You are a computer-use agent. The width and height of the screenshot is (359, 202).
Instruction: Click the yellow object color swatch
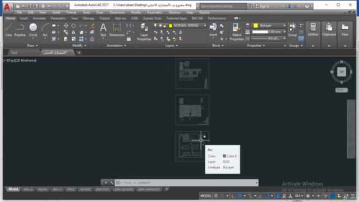click(256, 25)
